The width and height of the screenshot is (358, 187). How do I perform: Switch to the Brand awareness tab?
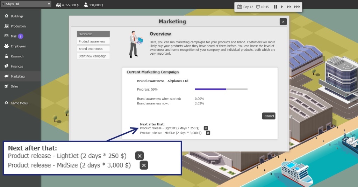click(93, 49)
